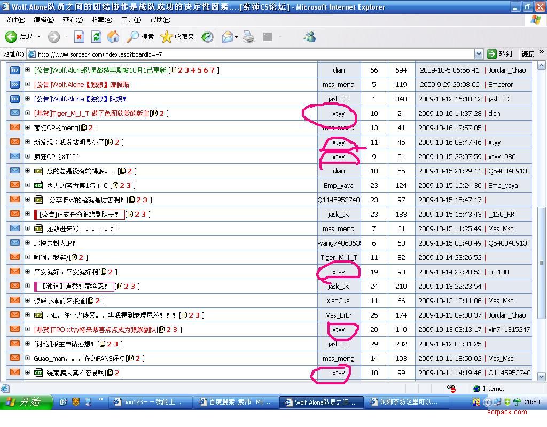Image resolution: width=547 pixels, height=427 pixels.
Task: Open the 查看(V) menu
Action: [73, 20]
